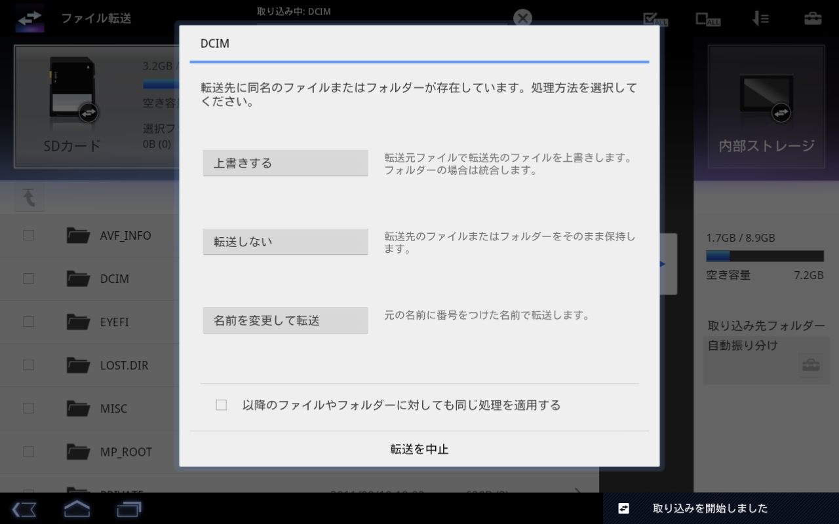Choose 名前を変更して転送 to rename and transfer

click(285, 320)
